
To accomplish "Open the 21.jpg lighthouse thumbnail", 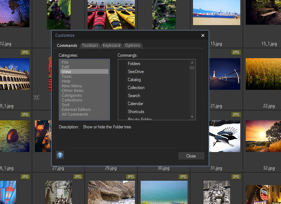I will [225, 74].
